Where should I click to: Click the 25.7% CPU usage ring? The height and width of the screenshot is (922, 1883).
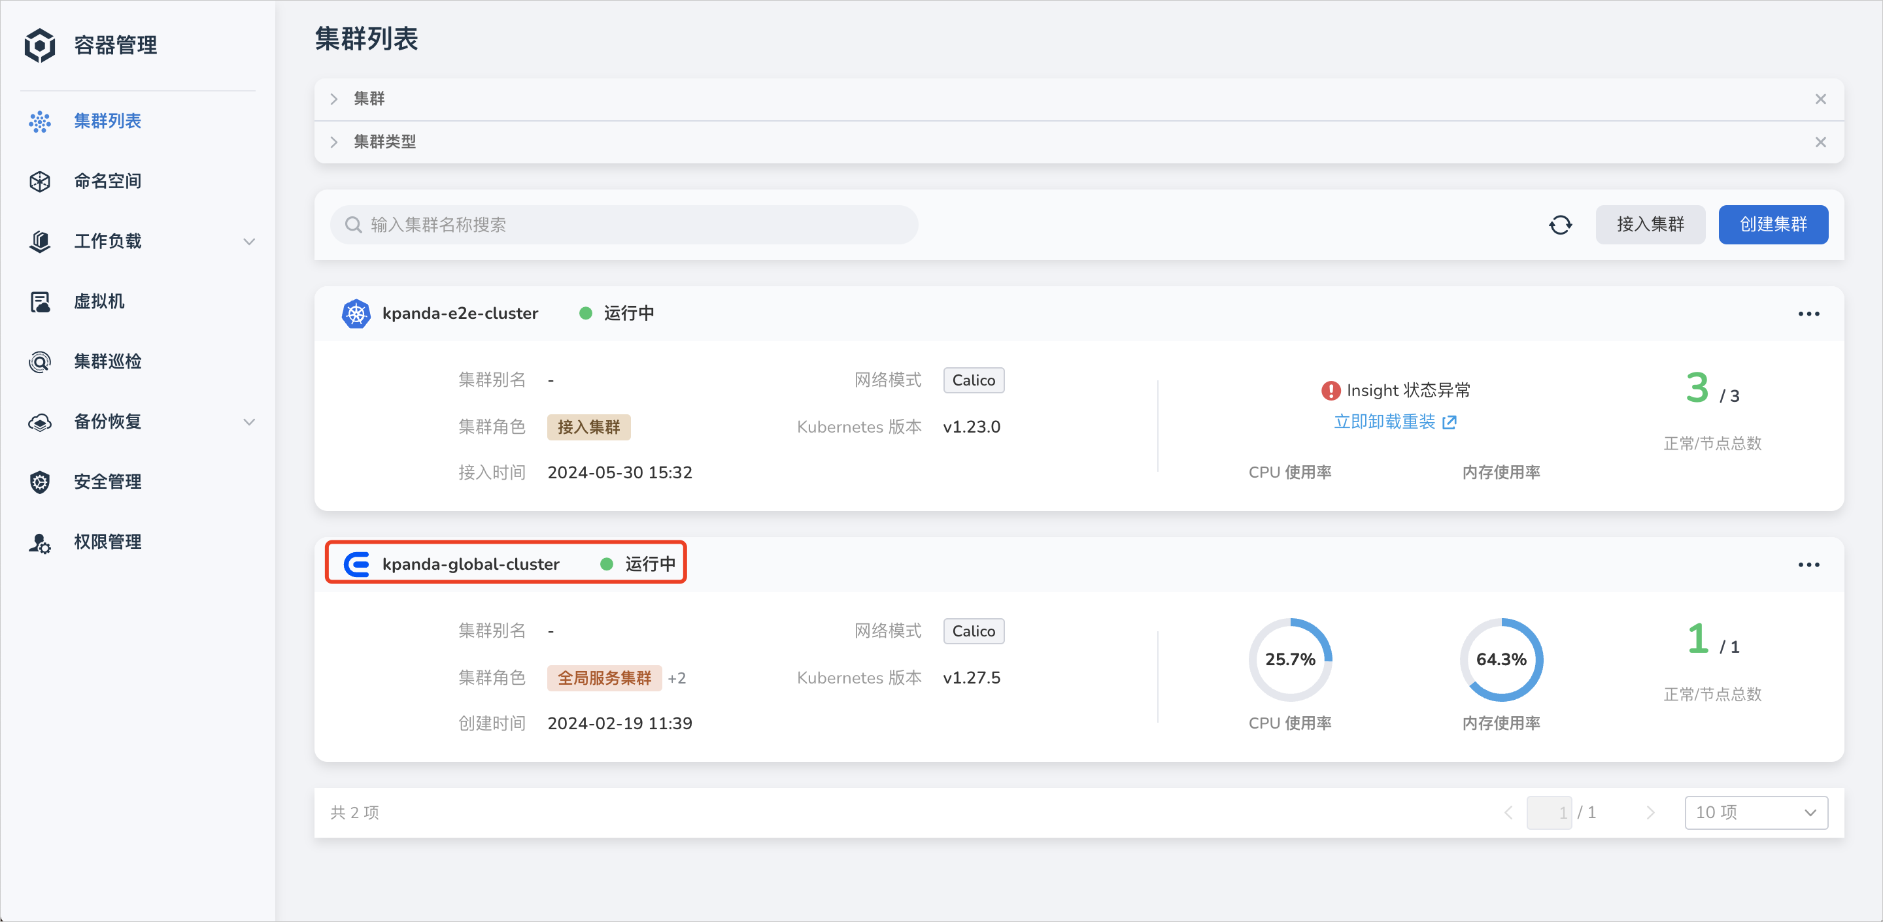tap(1289, 661)
